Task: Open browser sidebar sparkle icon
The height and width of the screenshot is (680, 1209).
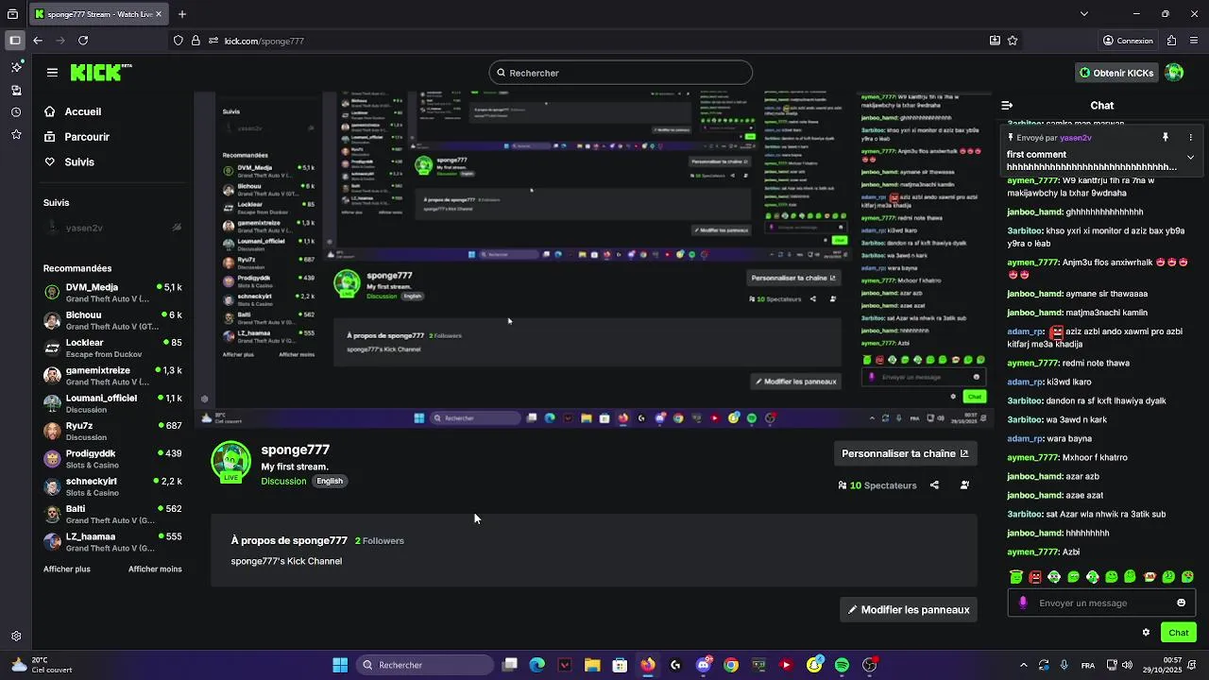Action: pyautogui.click(x=16, y=67)
